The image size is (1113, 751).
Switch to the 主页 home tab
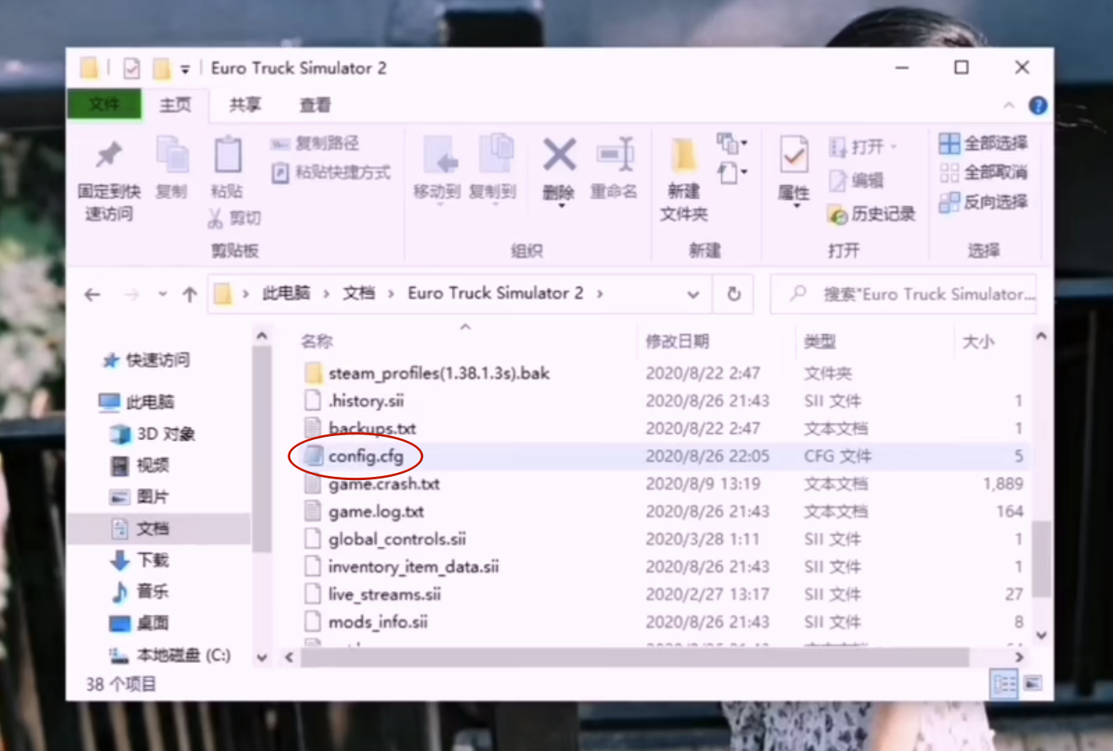[x=175, y=105]
